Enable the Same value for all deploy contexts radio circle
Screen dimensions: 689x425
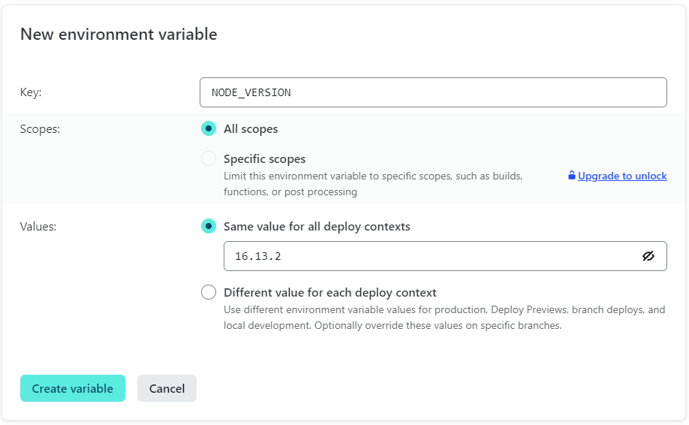coord(209,226)
